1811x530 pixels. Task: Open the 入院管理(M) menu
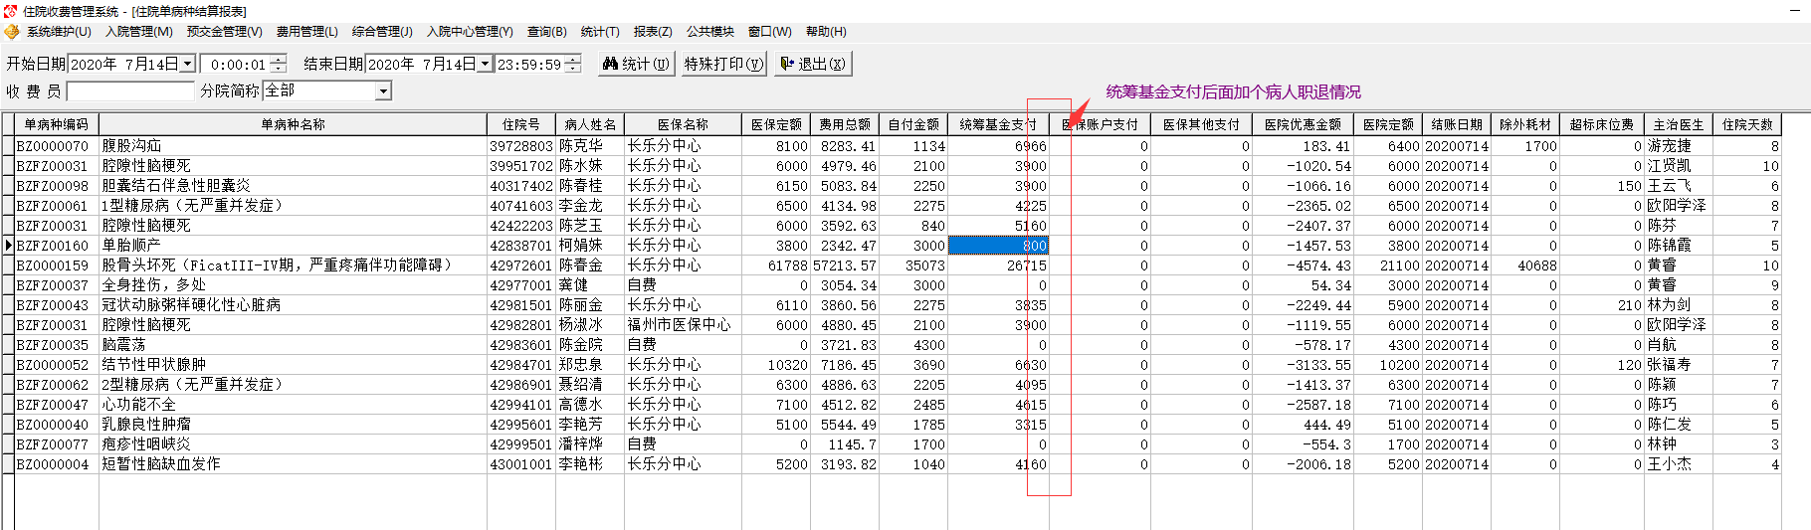coord(139,32)
